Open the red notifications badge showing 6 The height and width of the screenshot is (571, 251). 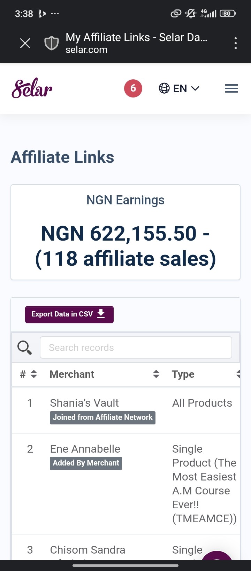coord(133,88)
